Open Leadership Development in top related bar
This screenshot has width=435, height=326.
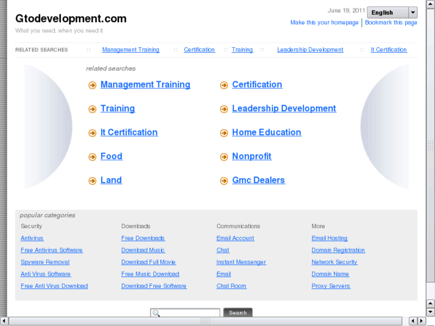(310, 50)
